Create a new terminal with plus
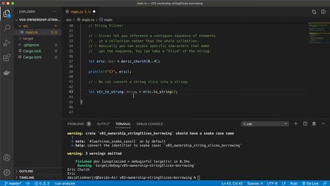Viewport: 330px width, 186px height. [295, 124]
